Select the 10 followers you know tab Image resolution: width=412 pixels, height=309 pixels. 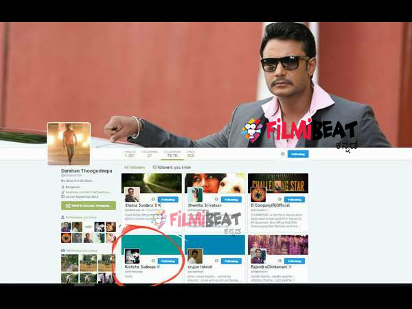[172, 168]
